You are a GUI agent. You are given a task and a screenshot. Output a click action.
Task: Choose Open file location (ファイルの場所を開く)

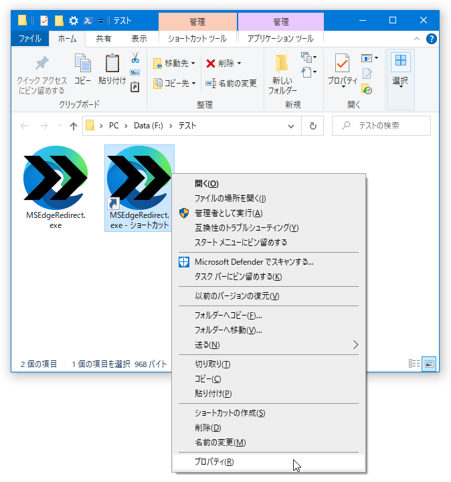click(268, 199)
